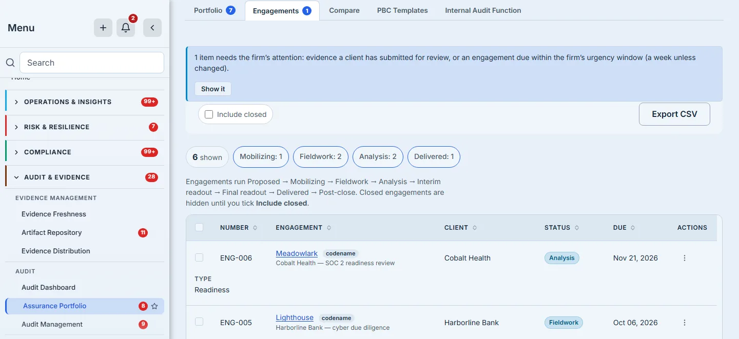Click the ENG-005 number cell
This screenshot has width=739, height=339.
click(x=236, y=323)
